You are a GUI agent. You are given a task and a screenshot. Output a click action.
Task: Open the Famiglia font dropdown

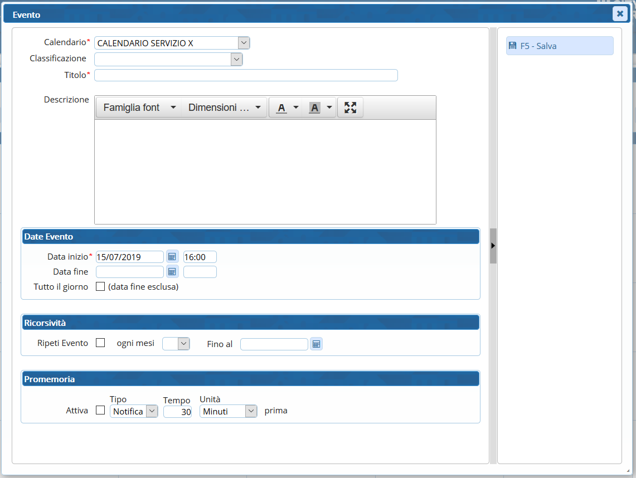139,108
